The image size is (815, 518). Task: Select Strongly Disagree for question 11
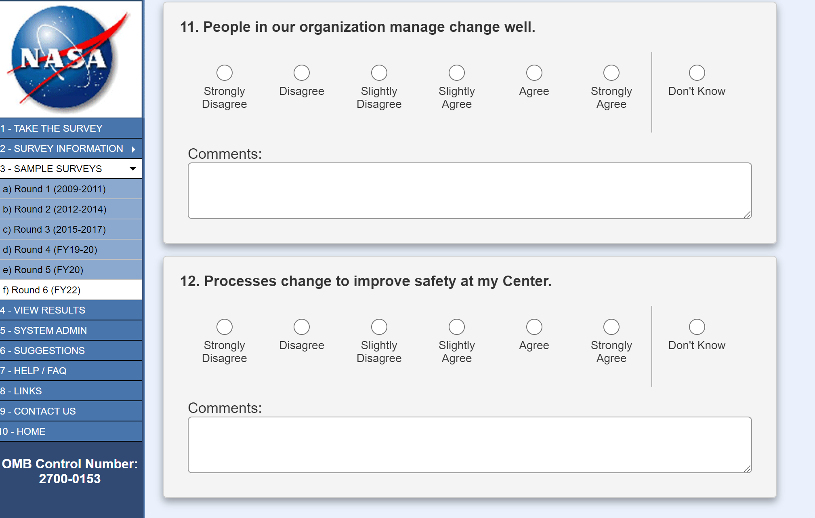coord(224,73)
